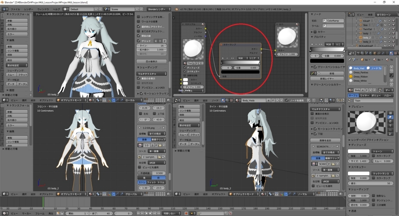Collapse the マテリアル node with its triangle
The width and height of the screenshot is (399, 216).
[x=184, y=25]
